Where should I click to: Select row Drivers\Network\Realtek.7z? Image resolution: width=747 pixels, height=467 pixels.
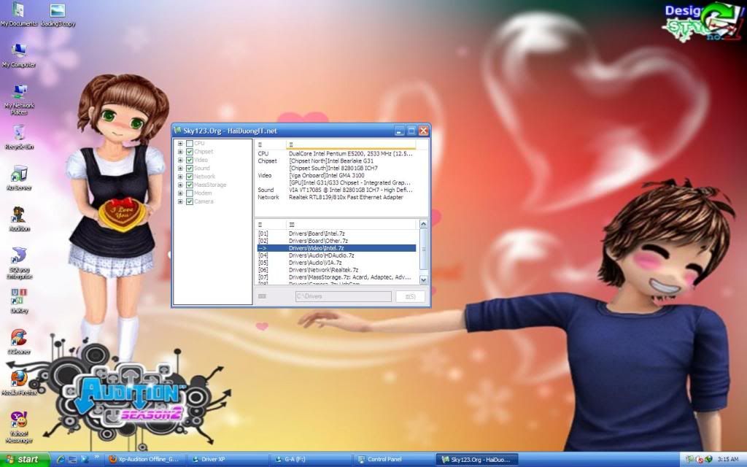tap(336, 270)
